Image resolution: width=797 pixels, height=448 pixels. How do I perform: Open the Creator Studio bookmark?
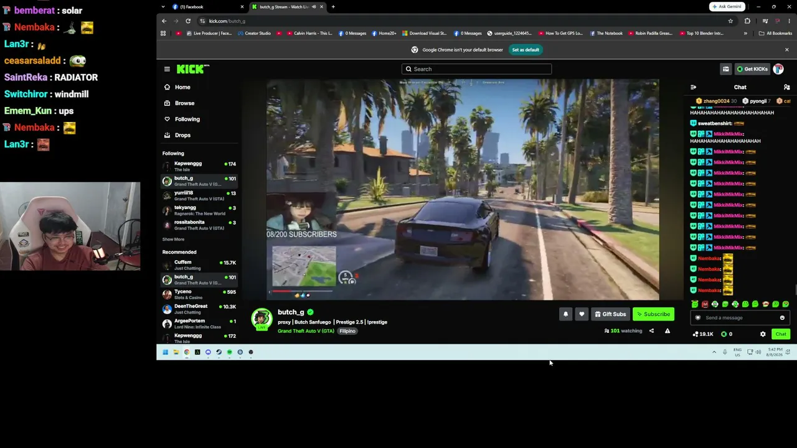254,34
